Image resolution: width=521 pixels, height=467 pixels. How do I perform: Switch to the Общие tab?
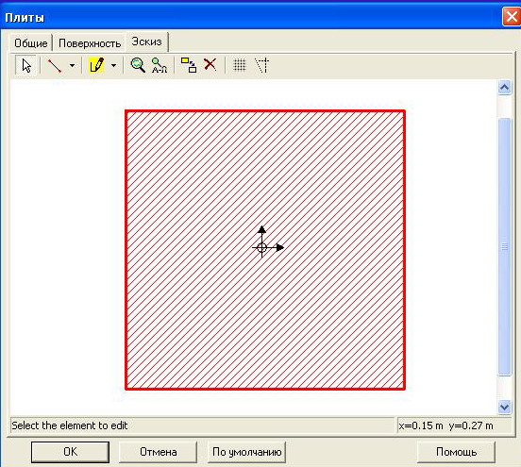(x=30, y=43)
